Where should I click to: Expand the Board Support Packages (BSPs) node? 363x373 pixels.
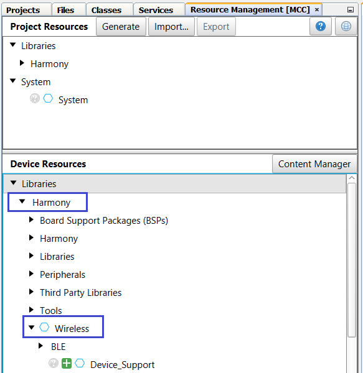pos(31,219)
